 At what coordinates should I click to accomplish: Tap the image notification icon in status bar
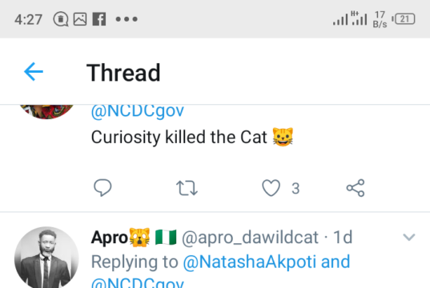click(80, 19)
